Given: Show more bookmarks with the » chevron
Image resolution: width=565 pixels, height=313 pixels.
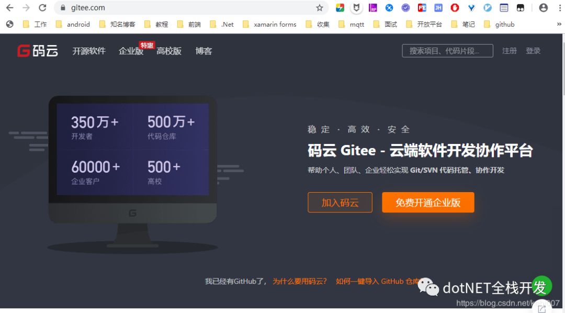Looking at the screenshot, I should (559, 24).
